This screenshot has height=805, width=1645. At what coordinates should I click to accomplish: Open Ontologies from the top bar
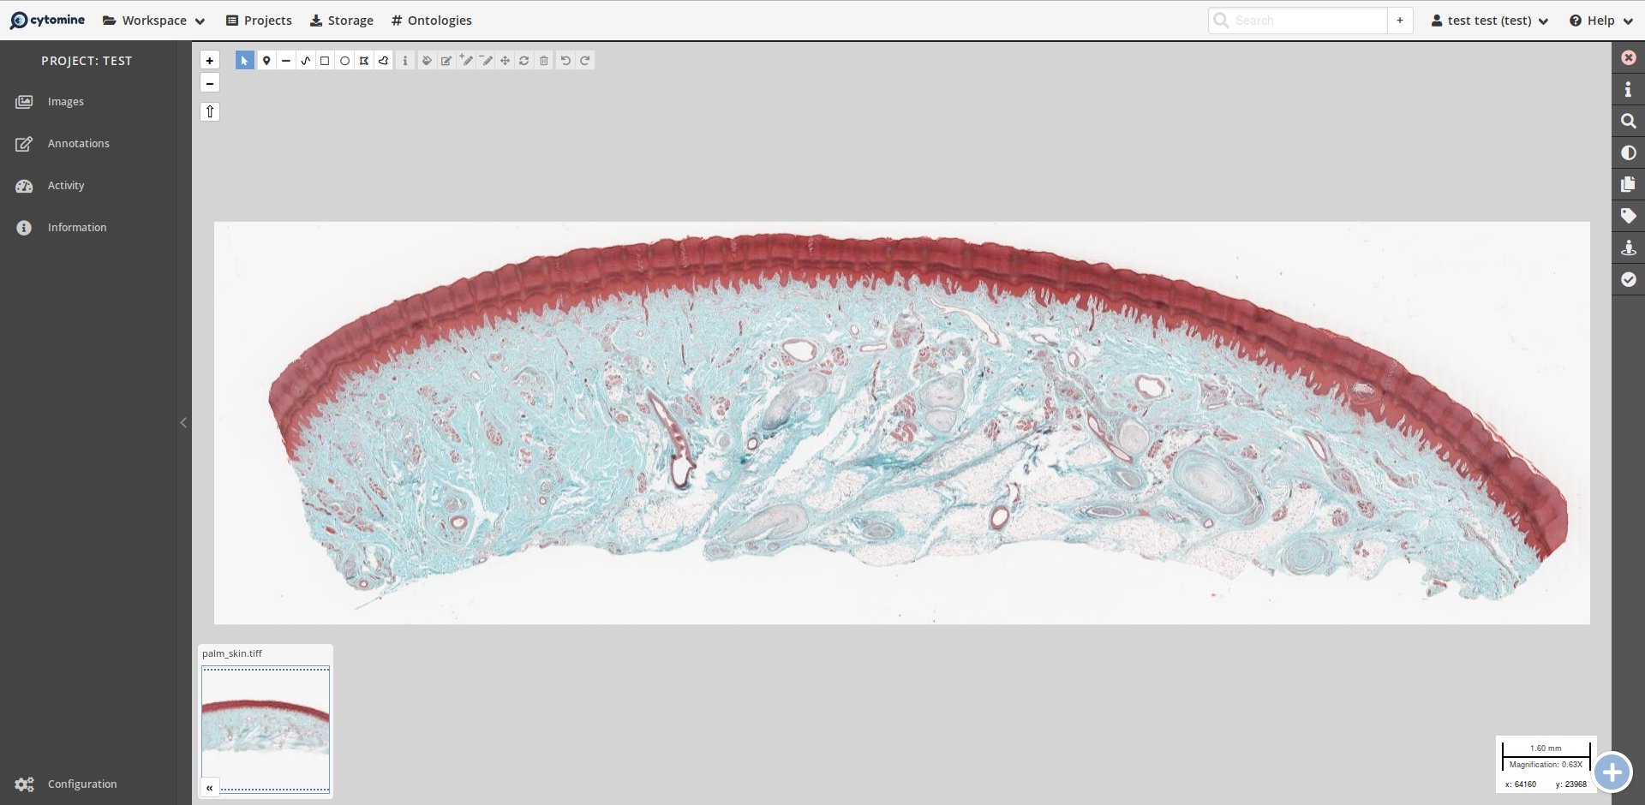pos(431,21)
